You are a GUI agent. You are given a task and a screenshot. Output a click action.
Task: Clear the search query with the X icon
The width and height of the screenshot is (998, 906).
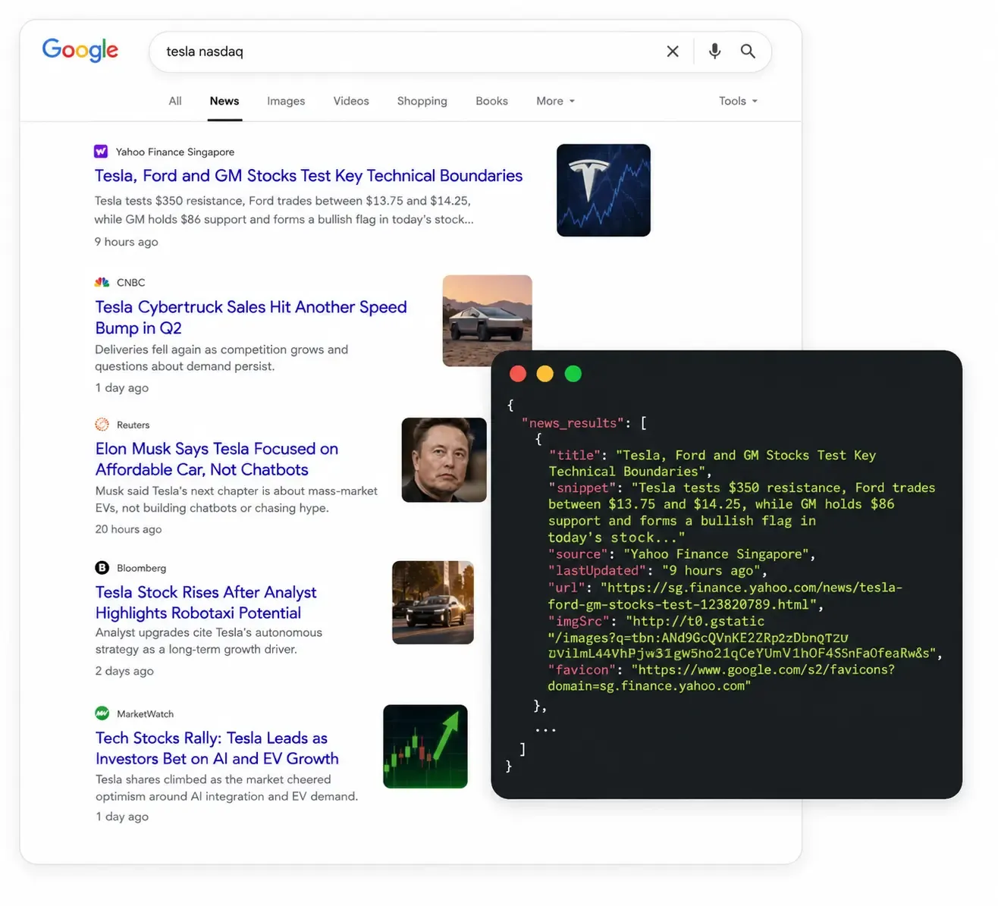pos(673,51)
